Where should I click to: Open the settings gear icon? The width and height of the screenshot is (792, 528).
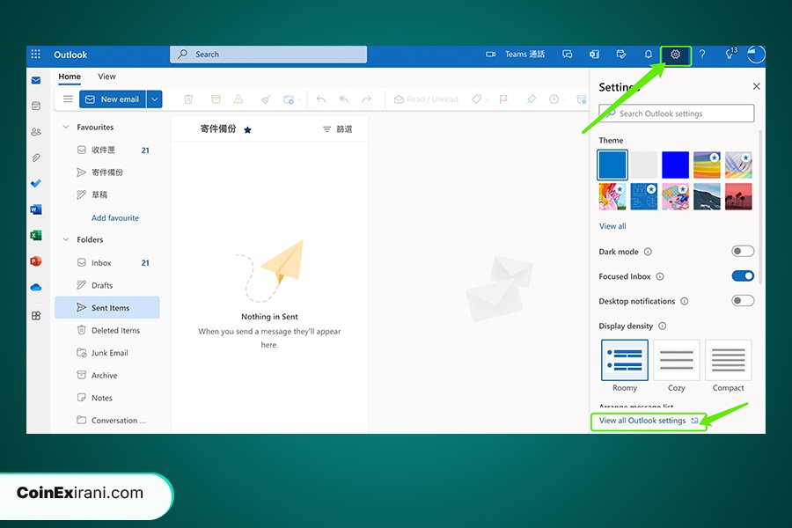675,55
